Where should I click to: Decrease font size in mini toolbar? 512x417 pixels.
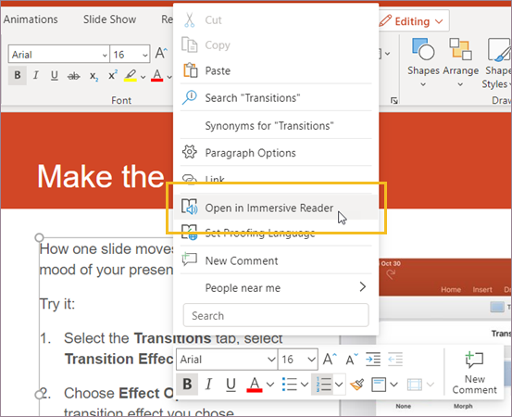tap(352, 360)
